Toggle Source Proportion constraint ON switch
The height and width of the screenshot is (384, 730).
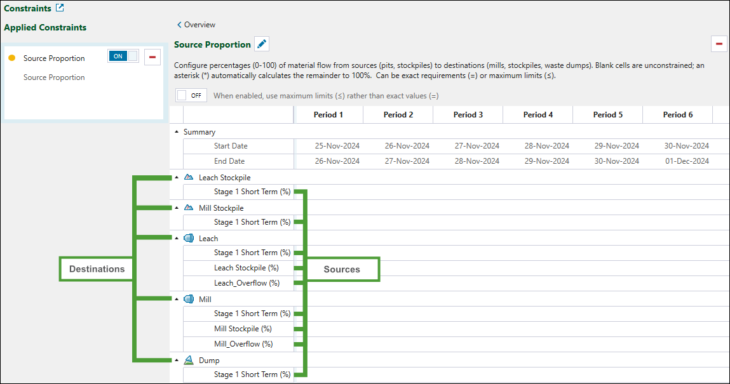tap(123, 56)
